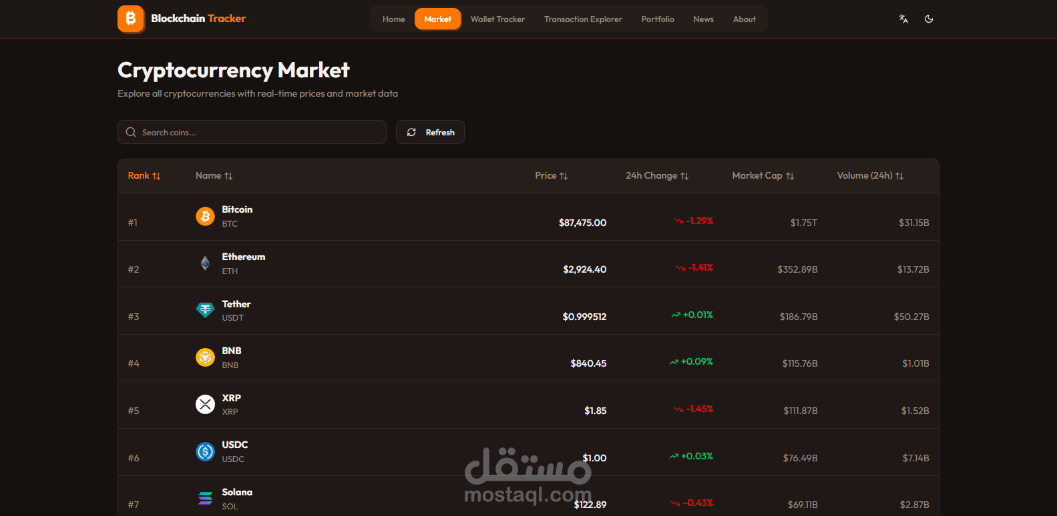Open the language translation icon

pyautogui.click(x=903, y=19)
